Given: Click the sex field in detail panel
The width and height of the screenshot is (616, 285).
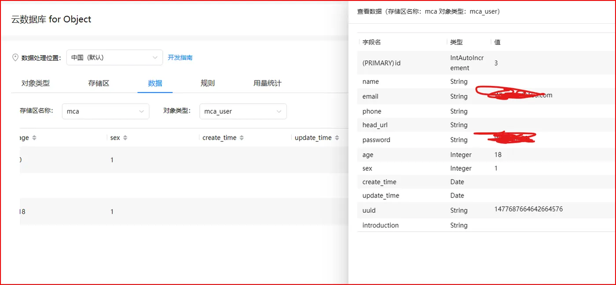Looking at the screenshot, I should coord(367,169).
